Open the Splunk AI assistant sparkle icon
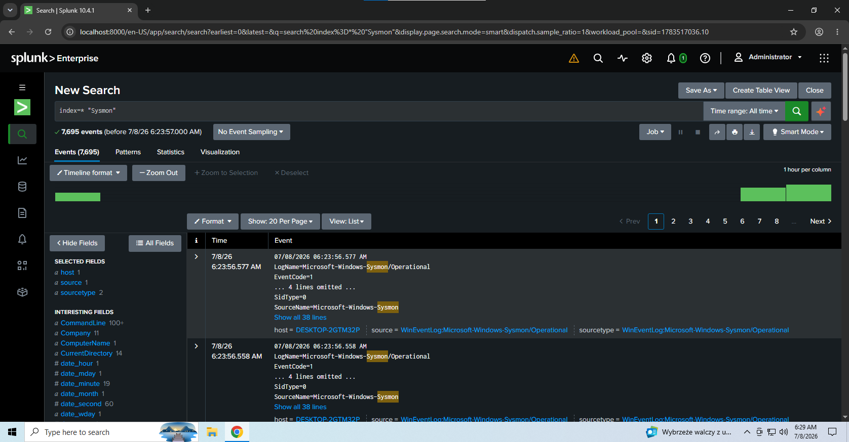This screenshot has height=442, width=849. (x=821, y=111)
